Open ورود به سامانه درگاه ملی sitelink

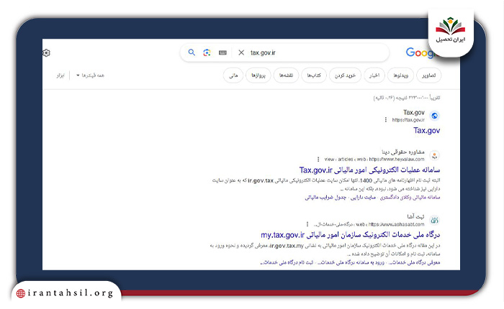click(x=351, y=262)
